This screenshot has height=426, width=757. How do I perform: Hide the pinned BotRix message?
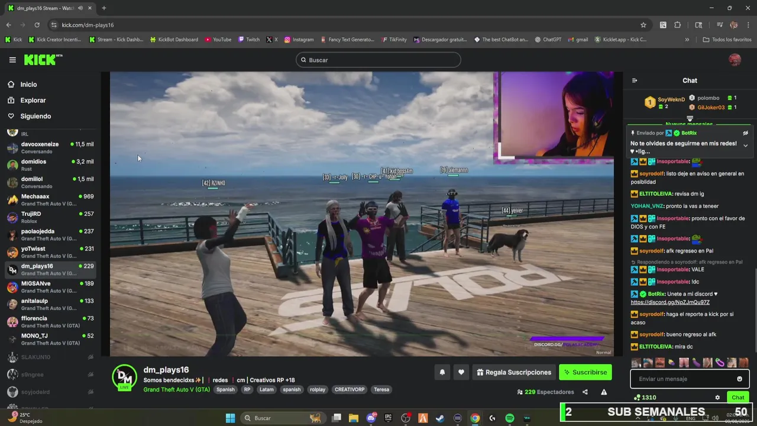(745, 133)
